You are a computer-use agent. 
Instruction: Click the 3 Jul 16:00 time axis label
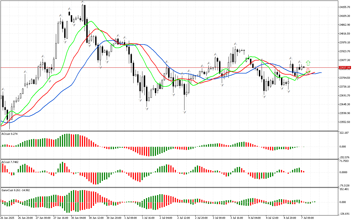[x=236, y=218]
